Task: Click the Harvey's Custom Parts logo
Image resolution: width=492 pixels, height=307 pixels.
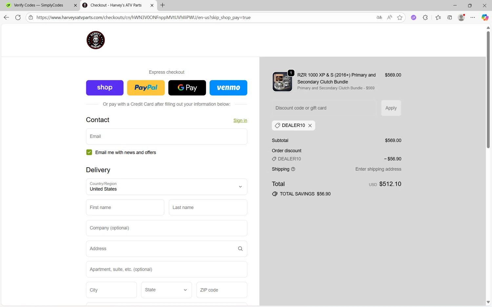Action: [95, 40]
